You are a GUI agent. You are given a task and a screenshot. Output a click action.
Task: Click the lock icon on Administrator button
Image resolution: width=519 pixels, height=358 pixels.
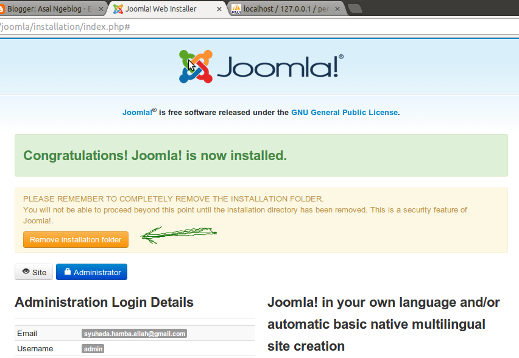(68, 272)
